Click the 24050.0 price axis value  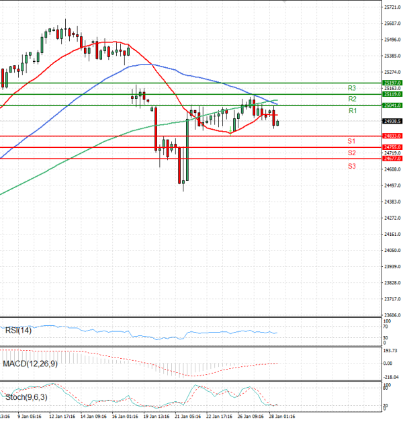392,250
